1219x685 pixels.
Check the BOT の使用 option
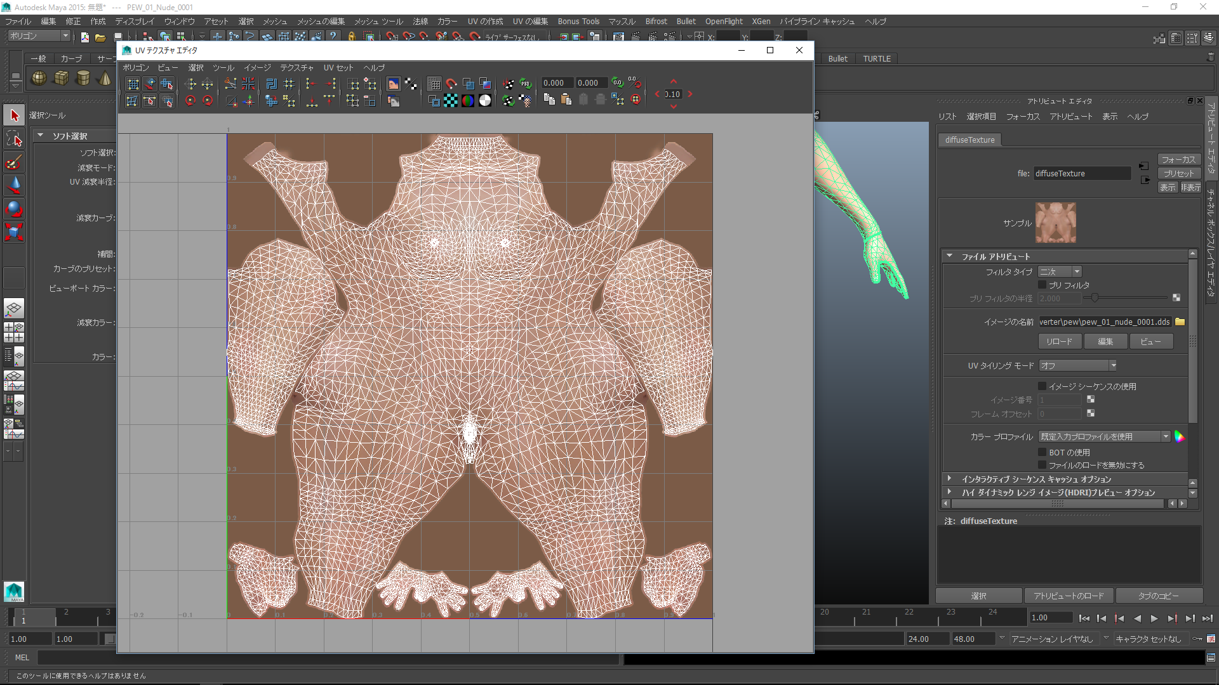coord(1042,452)
